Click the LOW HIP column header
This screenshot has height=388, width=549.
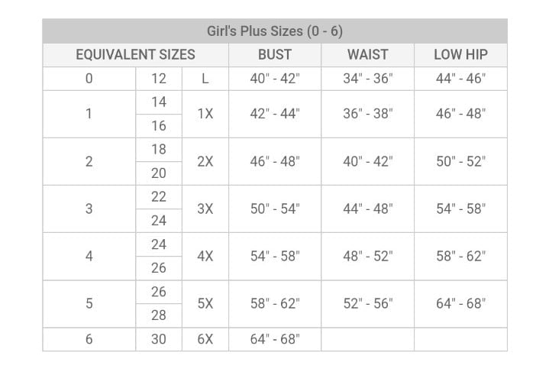(460, 55)
